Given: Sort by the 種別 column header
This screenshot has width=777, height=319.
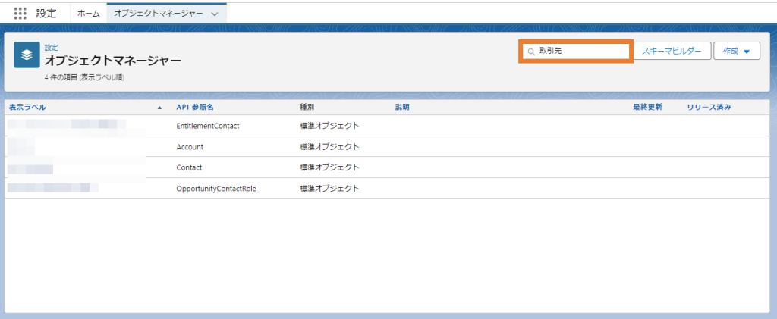Looking at the screenshot, I should click(x=307, y=108).
